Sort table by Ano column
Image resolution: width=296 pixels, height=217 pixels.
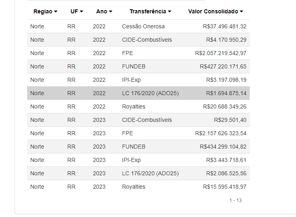104,12
